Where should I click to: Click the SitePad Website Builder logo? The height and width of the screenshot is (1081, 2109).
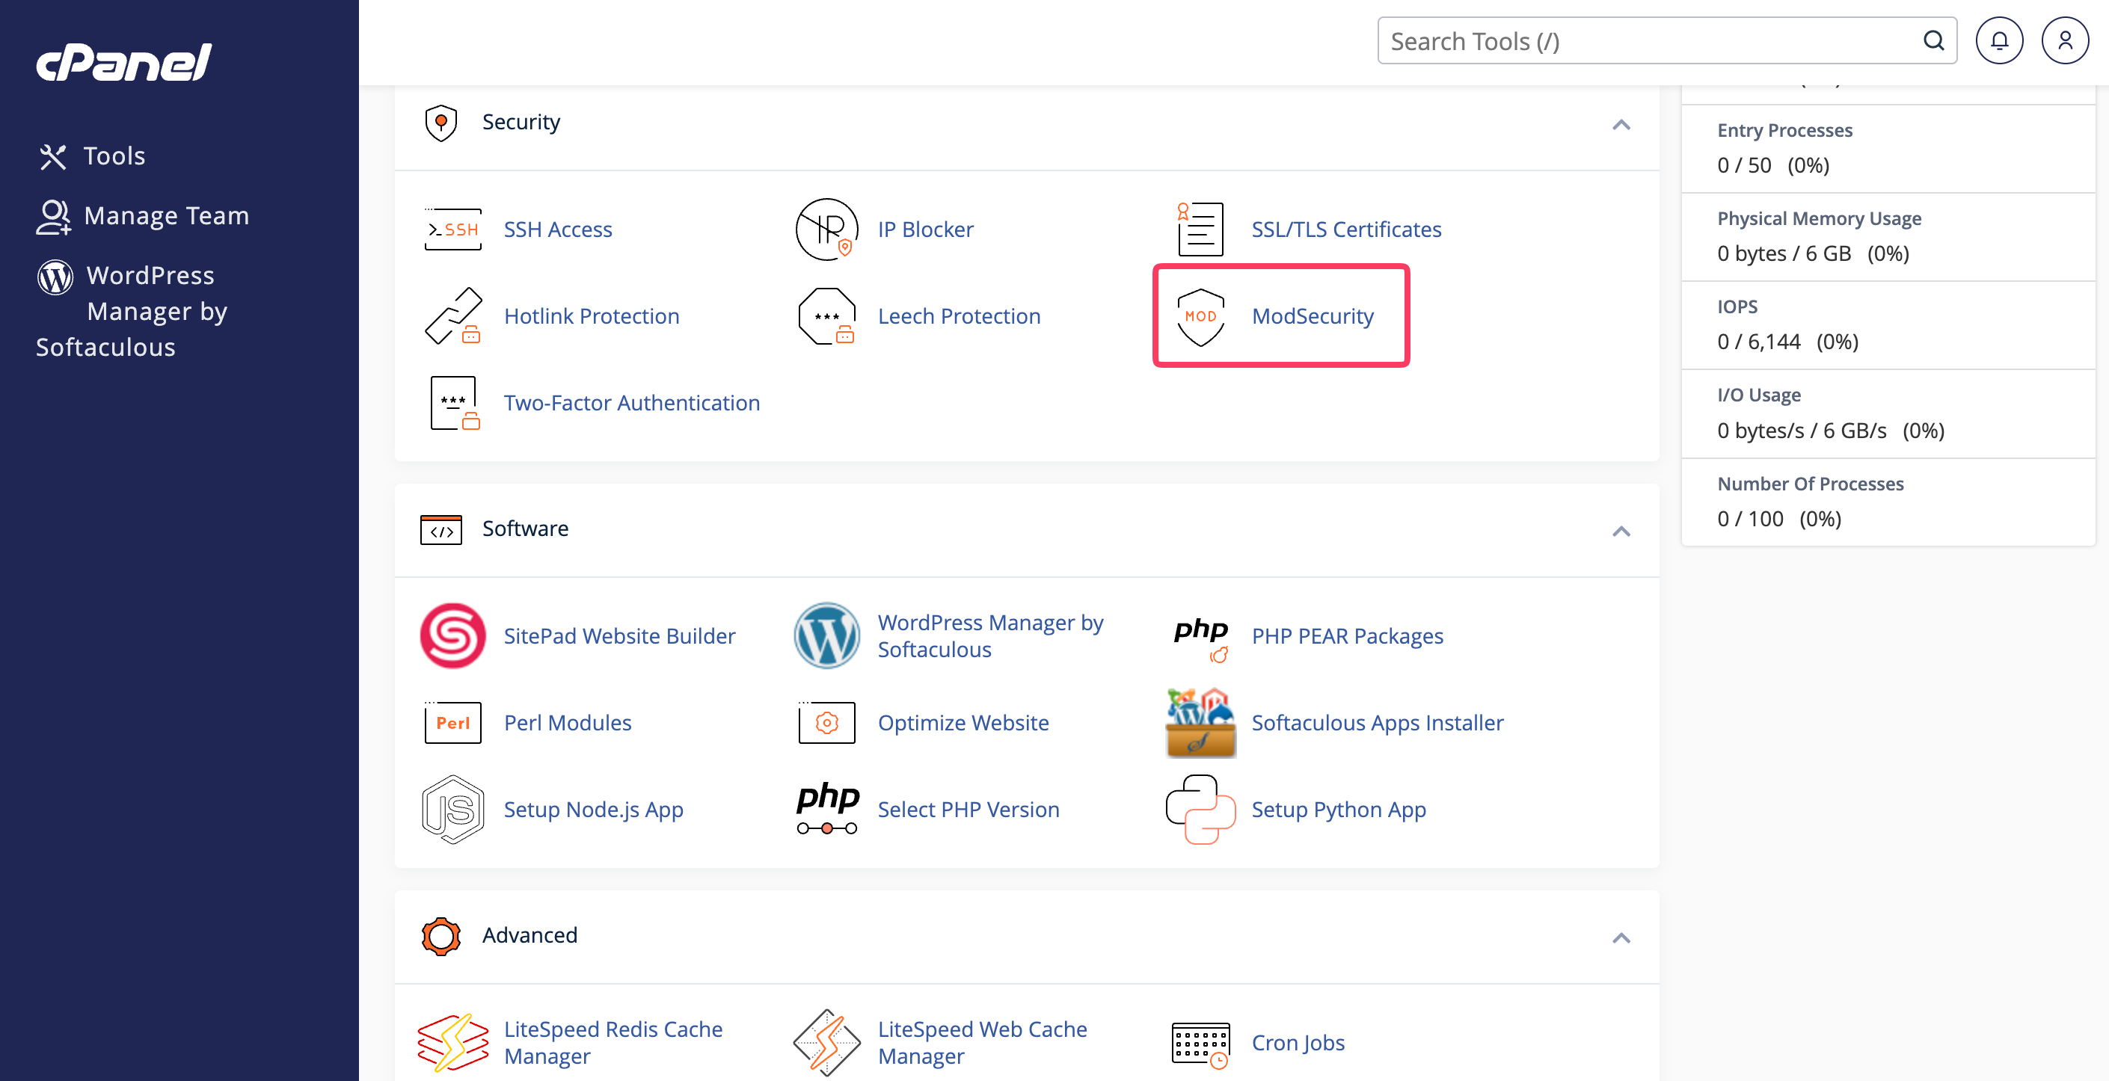(x=452, y=636)
